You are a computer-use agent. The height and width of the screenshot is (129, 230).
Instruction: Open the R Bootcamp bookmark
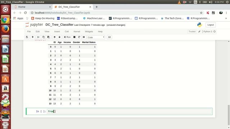pyautogui.click(x=67, y=18)
